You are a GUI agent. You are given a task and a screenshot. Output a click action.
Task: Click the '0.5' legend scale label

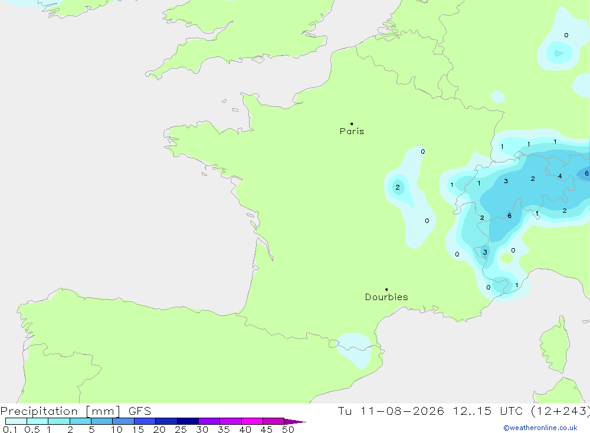point(32,429)
